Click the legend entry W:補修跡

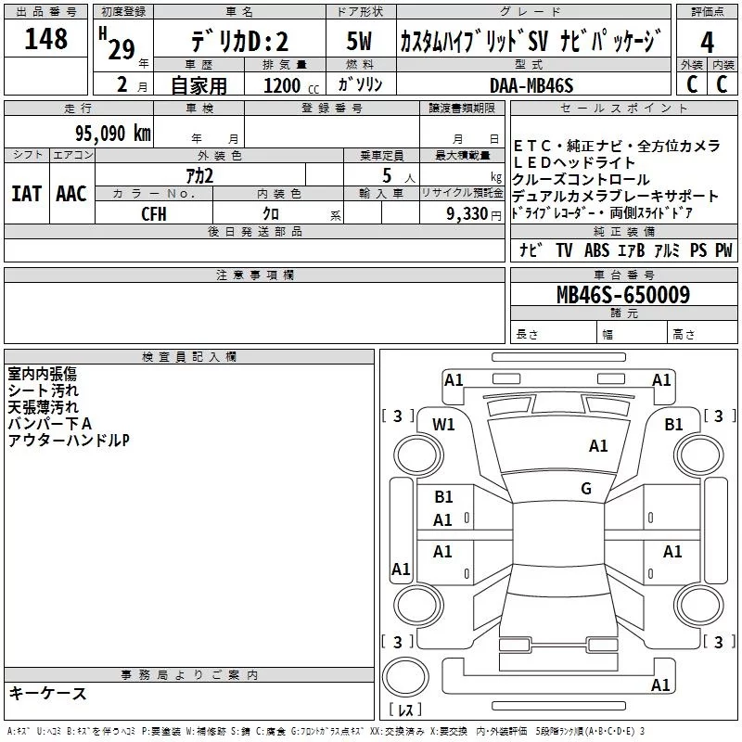[x=206, y=732]
